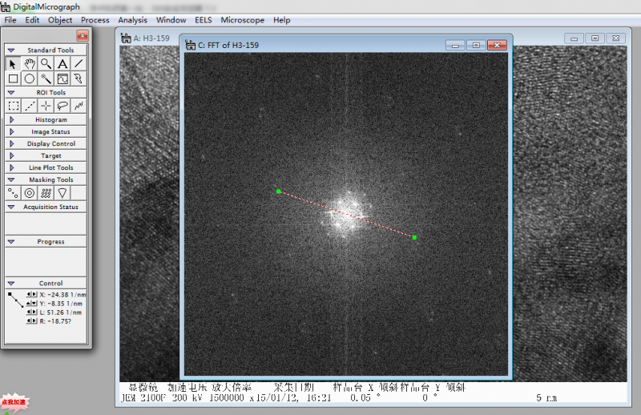Minimize the FFT of H3-159 window

tap(455, 45)
